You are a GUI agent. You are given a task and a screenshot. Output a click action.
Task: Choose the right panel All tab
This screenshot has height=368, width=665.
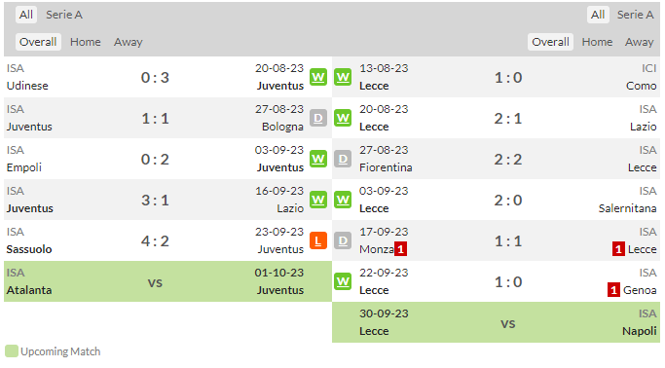click(598, 15)
